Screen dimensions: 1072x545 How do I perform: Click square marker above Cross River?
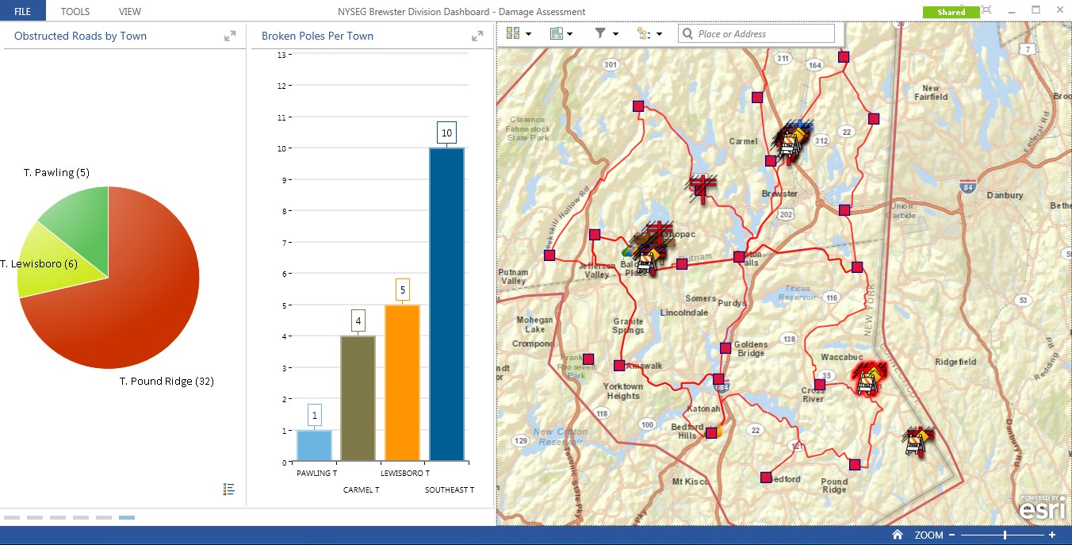(x=820, y=385)
